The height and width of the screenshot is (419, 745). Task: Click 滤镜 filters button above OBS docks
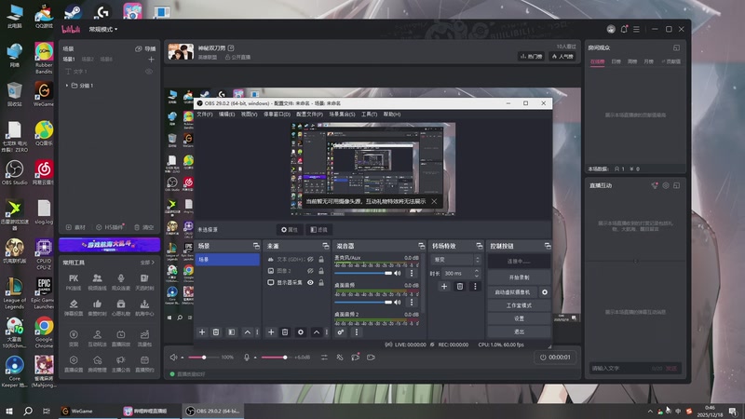(319, 230)
